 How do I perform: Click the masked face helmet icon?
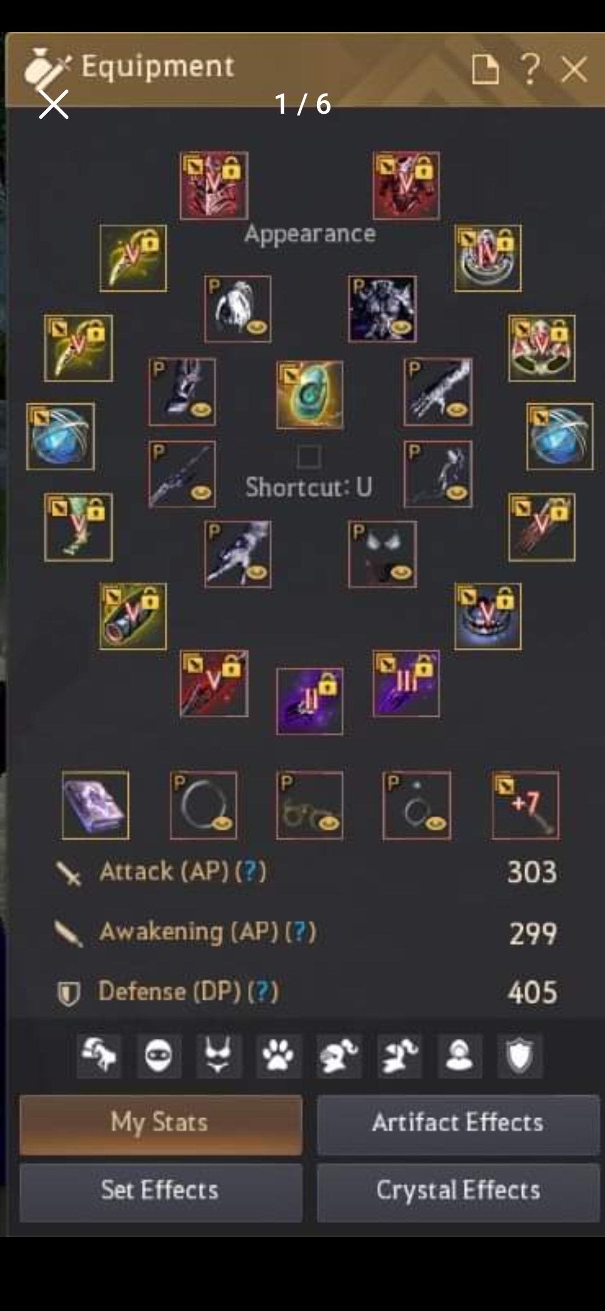159,1056
